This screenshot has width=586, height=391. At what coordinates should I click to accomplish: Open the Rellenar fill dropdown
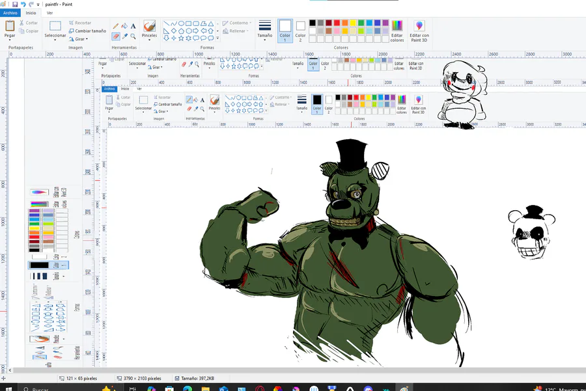(x=236, y=31)
